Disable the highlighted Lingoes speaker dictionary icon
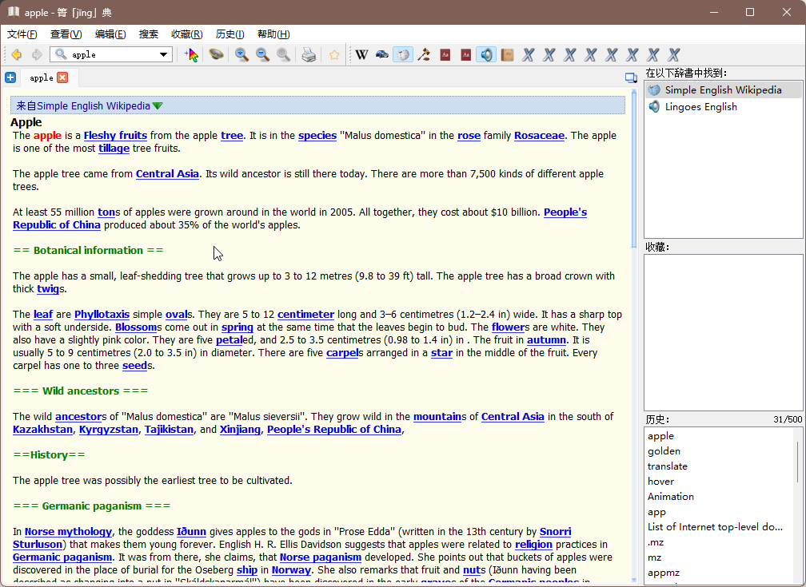806x587 pixels. (486, 54)
